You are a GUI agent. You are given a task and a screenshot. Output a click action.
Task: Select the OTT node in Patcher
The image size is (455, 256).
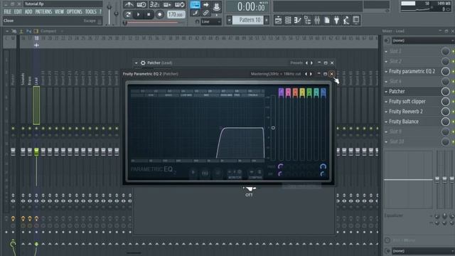(249, 192)
